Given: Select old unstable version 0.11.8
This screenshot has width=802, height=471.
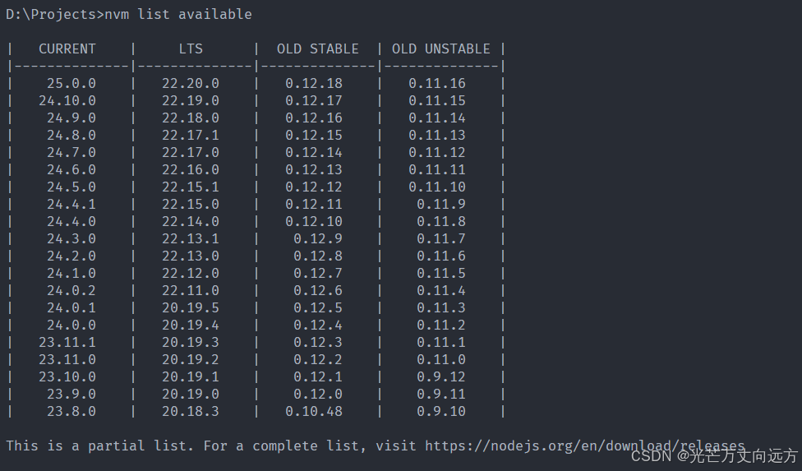Looking at the screenshot, I should coord(441,221).
